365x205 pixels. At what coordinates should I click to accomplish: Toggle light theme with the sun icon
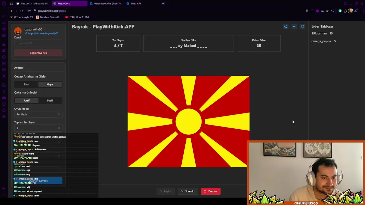(303, 26)
